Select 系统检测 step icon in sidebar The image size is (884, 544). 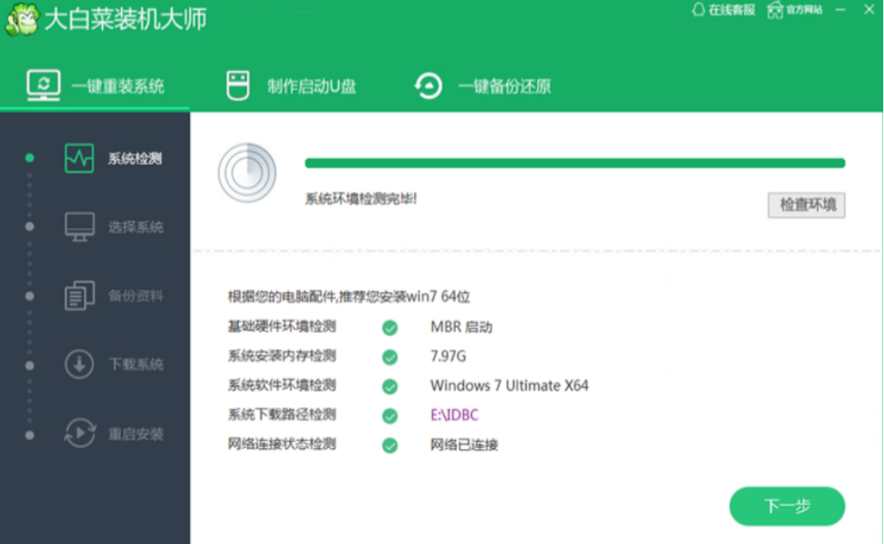pyautogui.click(x=79, y=158)
